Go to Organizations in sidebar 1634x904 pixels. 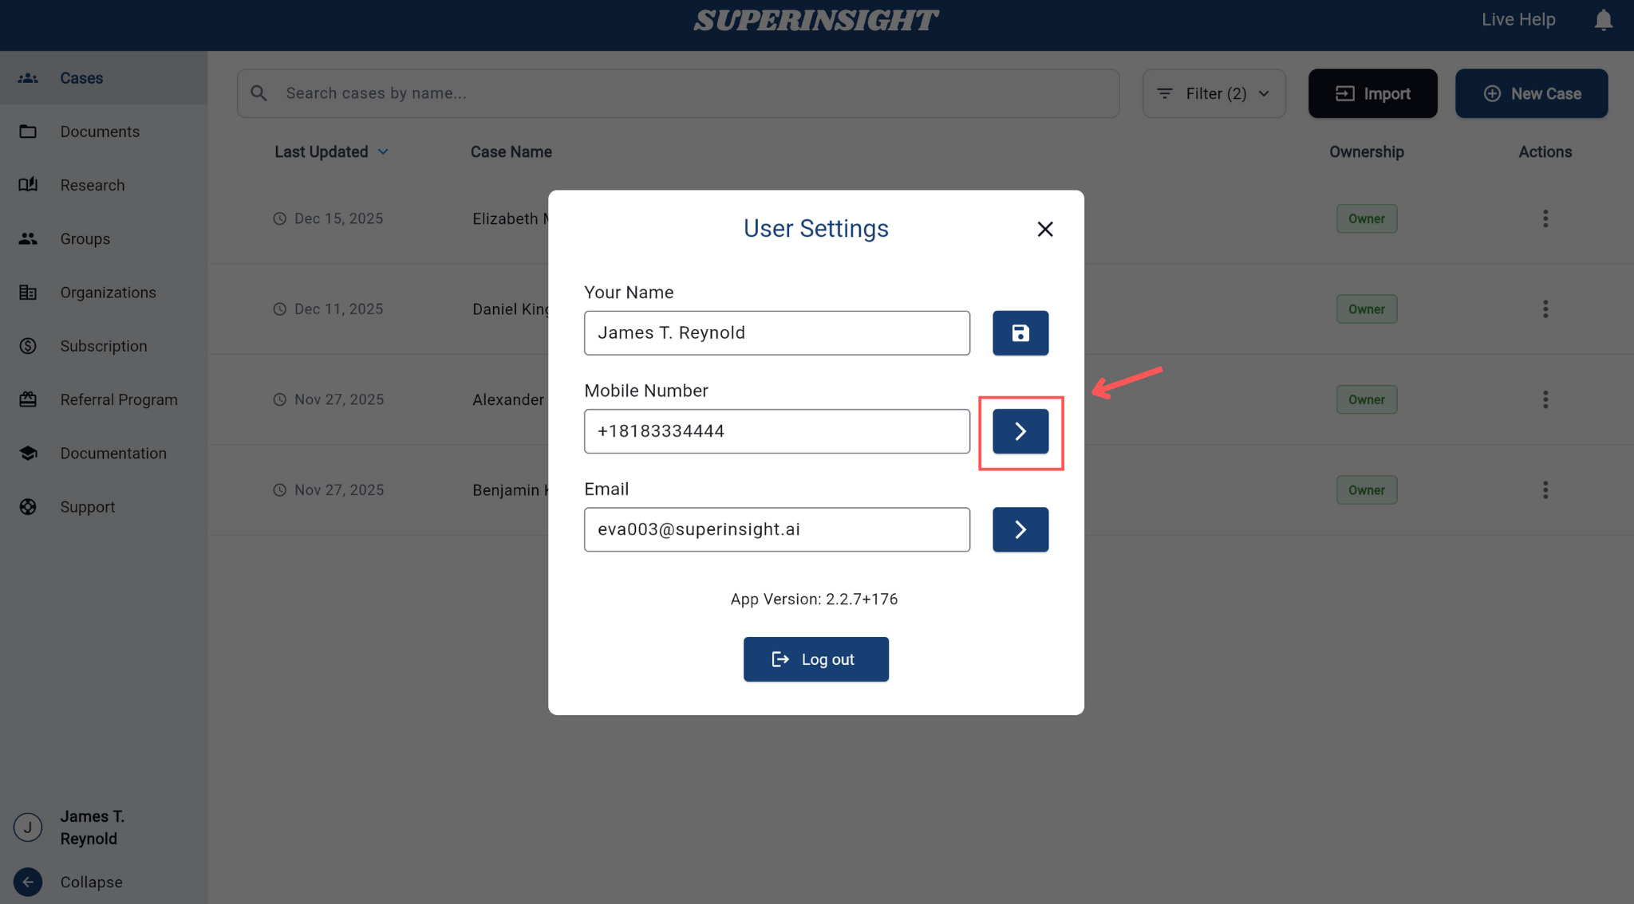[108, 293]
